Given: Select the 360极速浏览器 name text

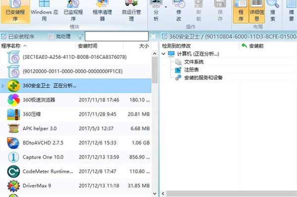Looking at the screenshot, I should 39,100.
